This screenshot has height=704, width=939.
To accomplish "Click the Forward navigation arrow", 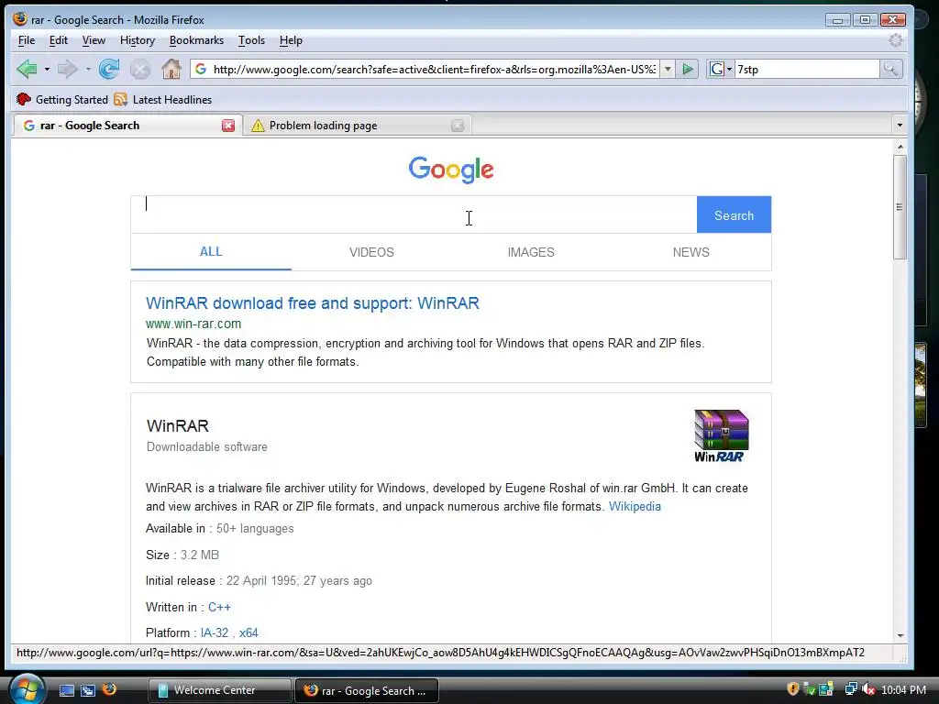I will 68,69.
